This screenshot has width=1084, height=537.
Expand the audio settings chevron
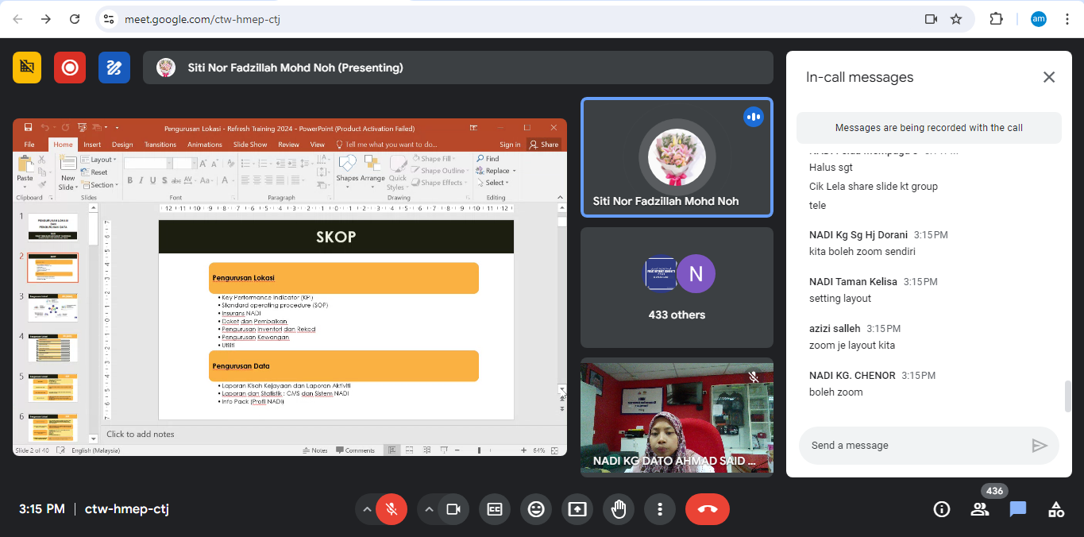pyautogui.click(x=366, y=509)
